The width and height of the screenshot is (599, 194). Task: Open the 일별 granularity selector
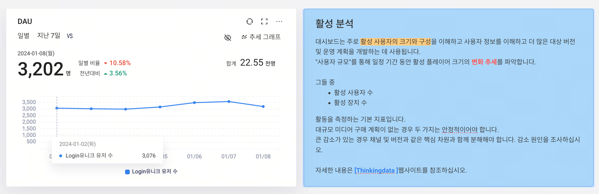point(23,36)
